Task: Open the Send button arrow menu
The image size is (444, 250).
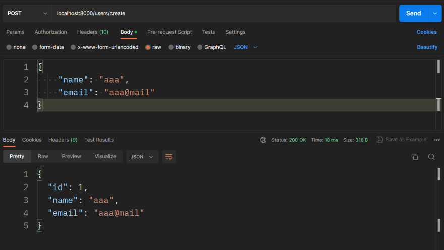Action: [435, 13]
